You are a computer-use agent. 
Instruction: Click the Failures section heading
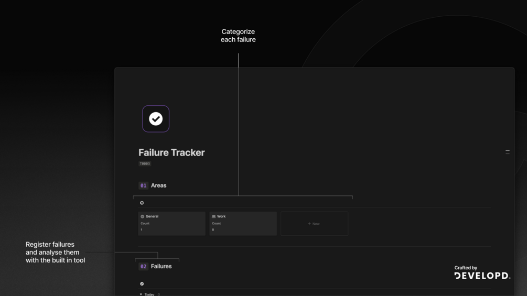point(162,267)
